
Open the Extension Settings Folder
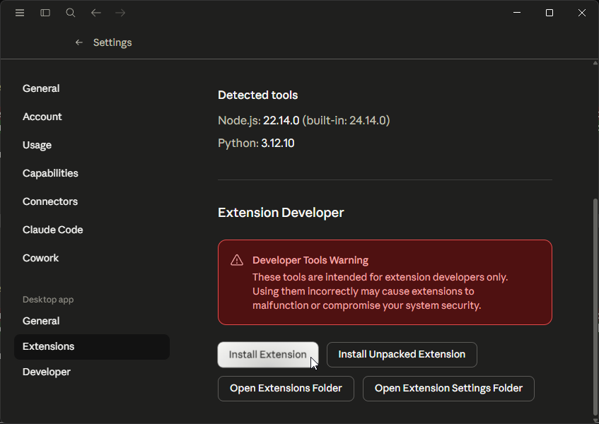(x=448, y=388)
